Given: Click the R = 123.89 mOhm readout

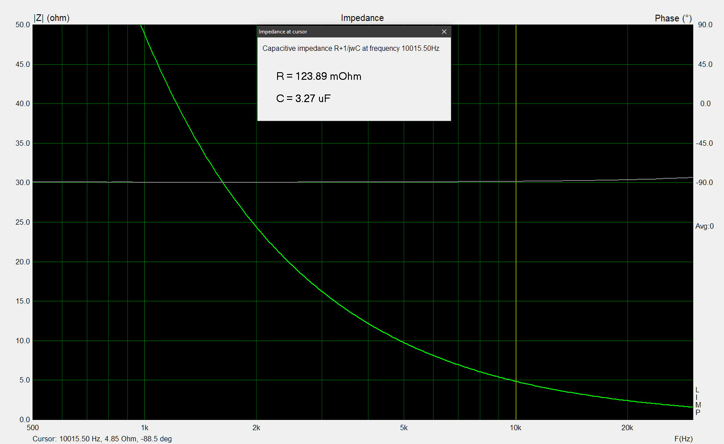Looking at the screenshot, I should click(319, 76).
